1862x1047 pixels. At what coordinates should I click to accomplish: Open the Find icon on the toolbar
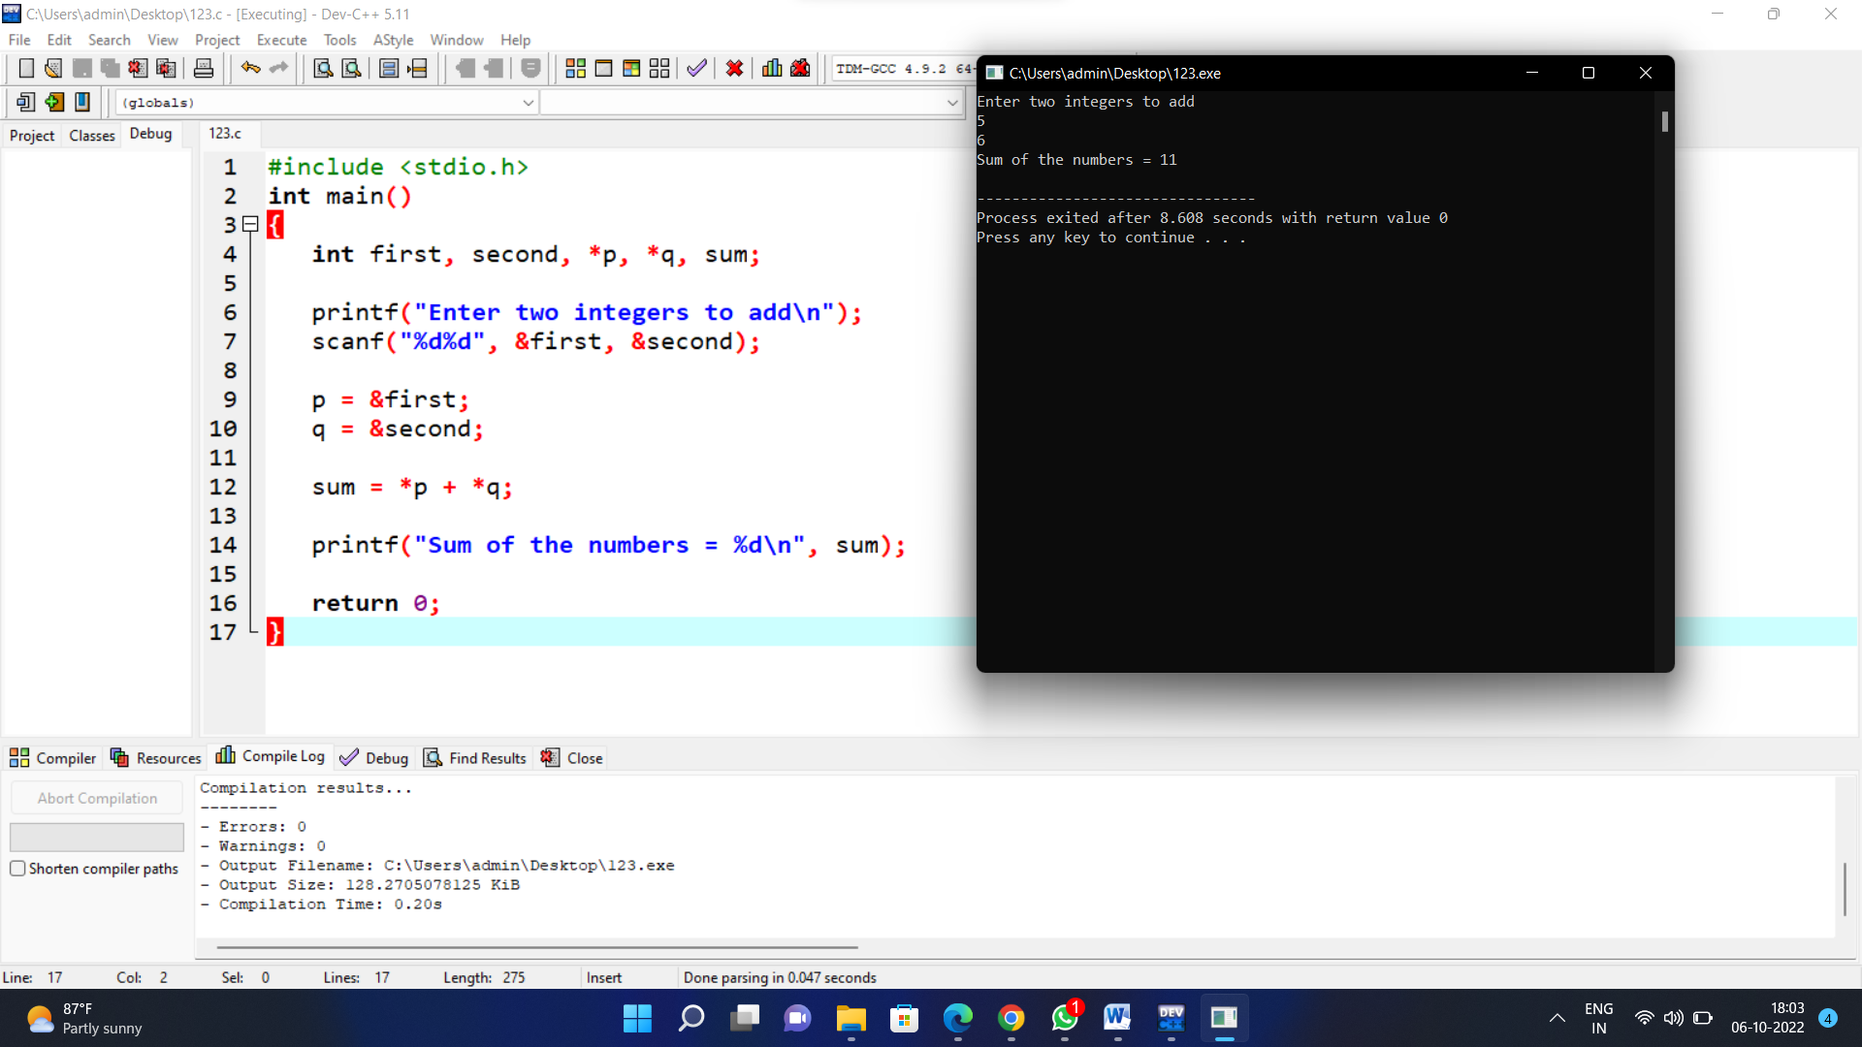point(323,68)
